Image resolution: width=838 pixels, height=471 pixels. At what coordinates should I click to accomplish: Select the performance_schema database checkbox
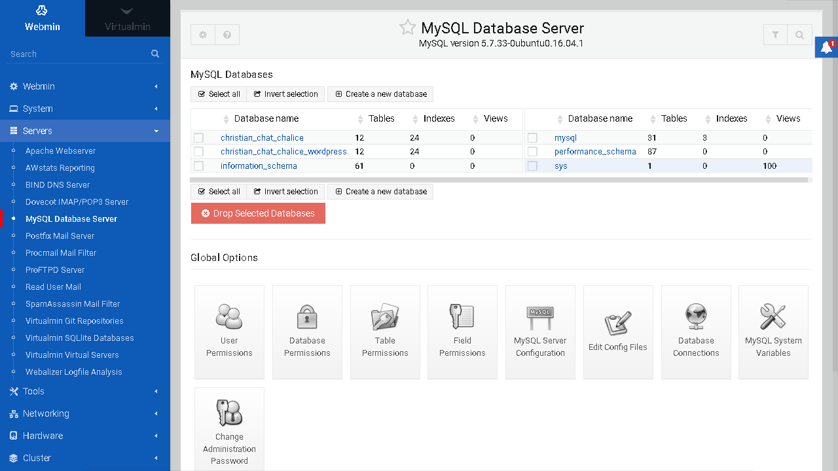pos(532,152)
